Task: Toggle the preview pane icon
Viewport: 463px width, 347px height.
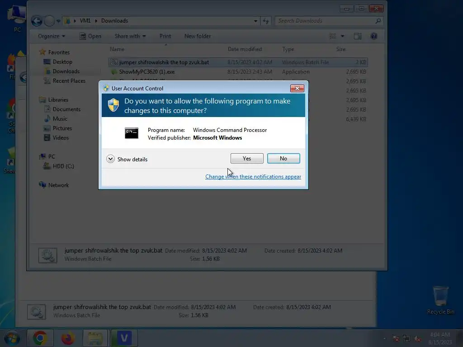Action: coord(358,36)
